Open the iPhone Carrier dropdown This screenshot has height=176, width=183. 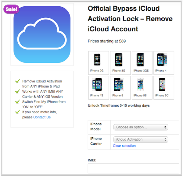coord(141,139)
